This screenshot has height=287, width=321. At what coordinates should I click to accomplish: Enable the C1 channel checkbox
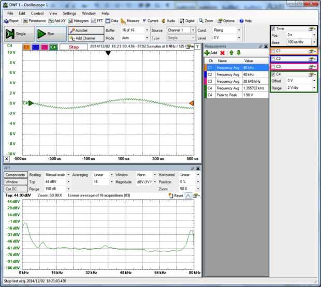coord(273,52)
